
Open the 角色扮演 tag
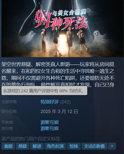(x=55, y=146)
